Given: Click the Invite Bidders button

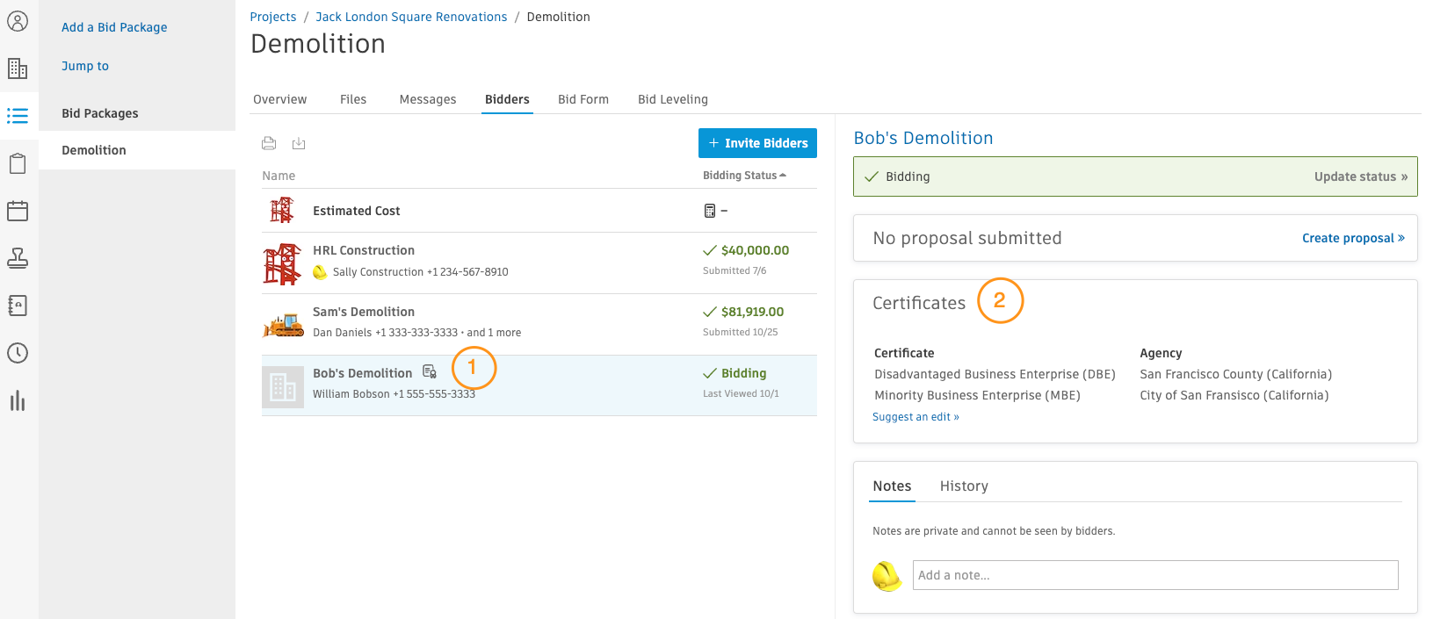Looking at the screenshot, I should tap(757, 143).
